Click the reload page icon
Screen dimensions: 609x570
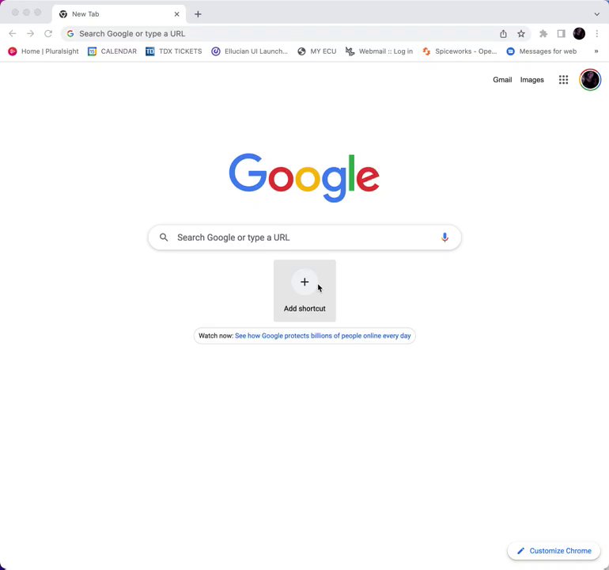pos(48,34)
